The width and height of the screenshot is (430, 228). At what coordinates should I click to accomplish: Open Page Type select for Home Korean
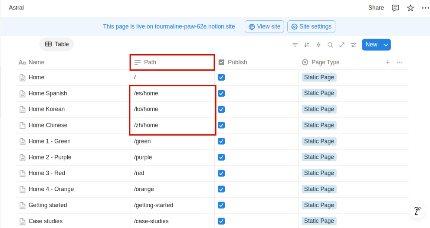pyautogui.click(x=319, y=109)
